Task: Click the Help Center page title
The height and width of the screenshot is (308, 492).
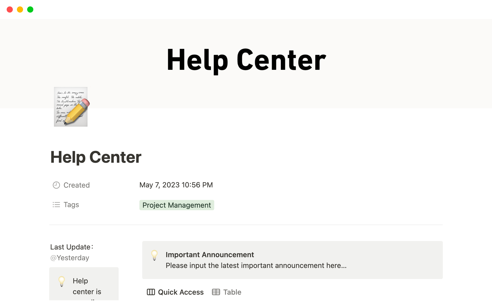Action: [96, 157]
